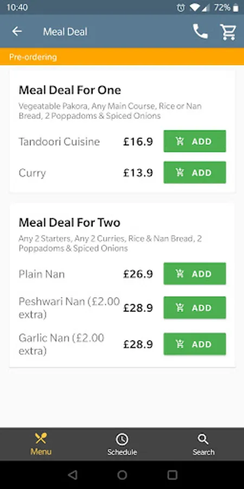The width and height of the screenshot is (244, 489).
Task: Tap the Android home circle button
Action: (122, 475)
